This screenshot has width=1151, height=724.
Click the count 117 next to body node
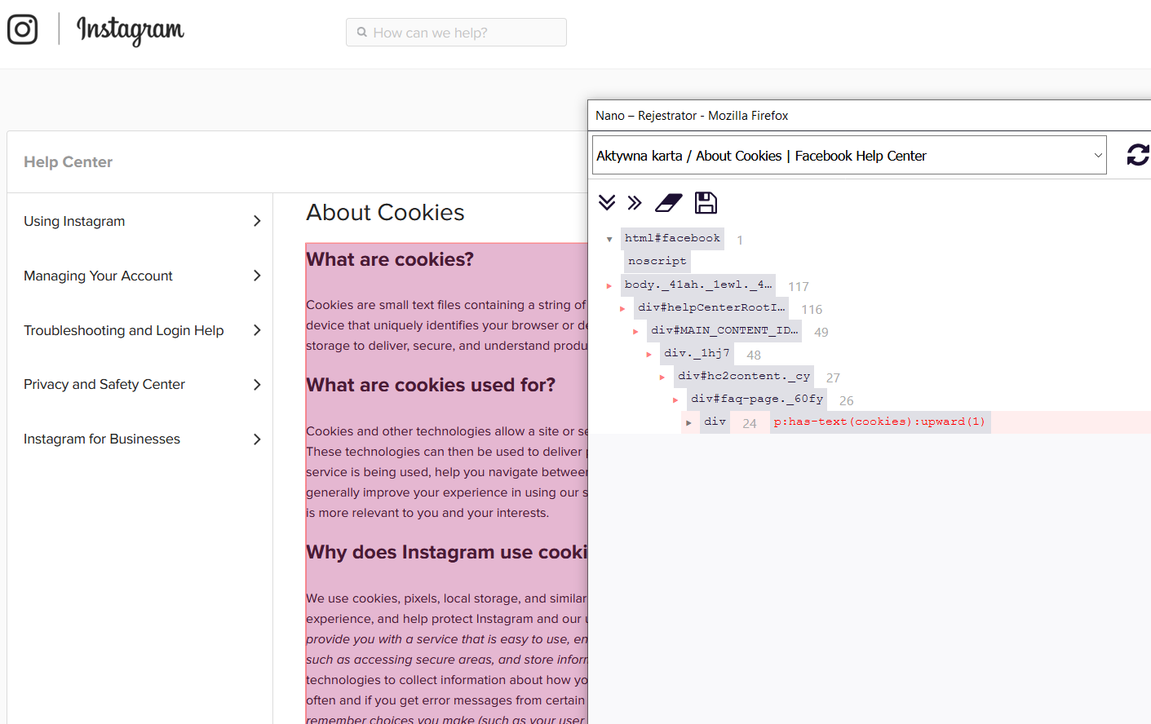799,286
